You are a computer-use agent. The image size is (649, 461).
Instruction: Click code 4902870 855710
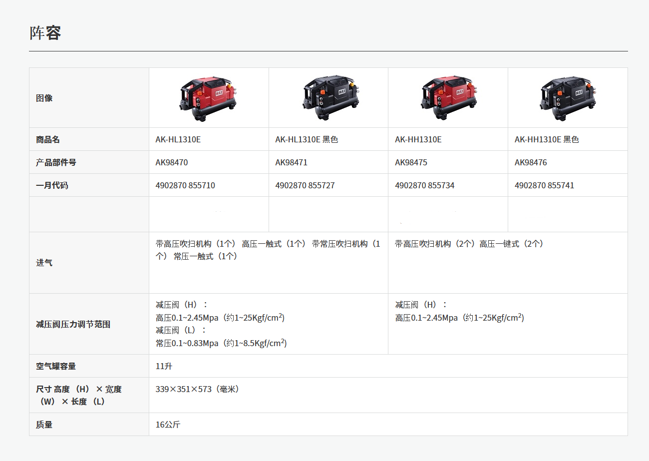click(185, 185)
